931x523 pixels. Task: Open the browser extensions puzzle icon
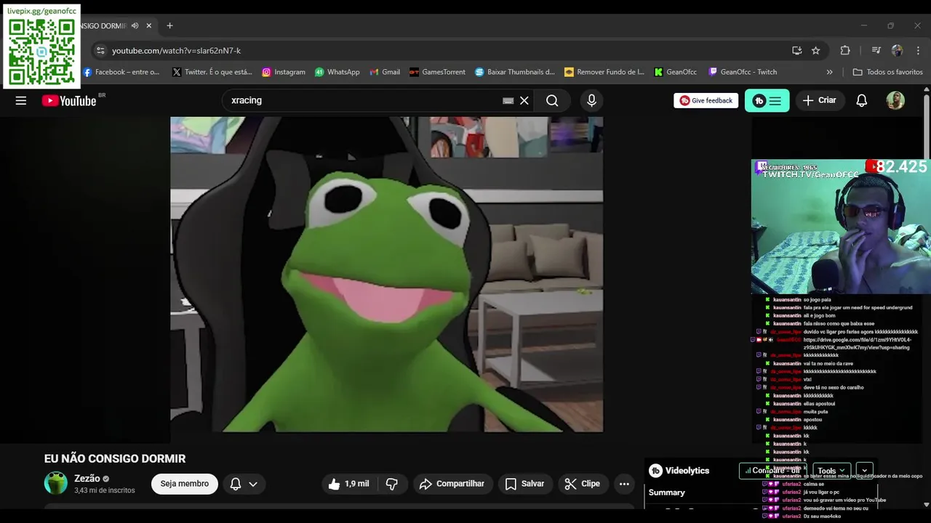click(x=845, y=51)
